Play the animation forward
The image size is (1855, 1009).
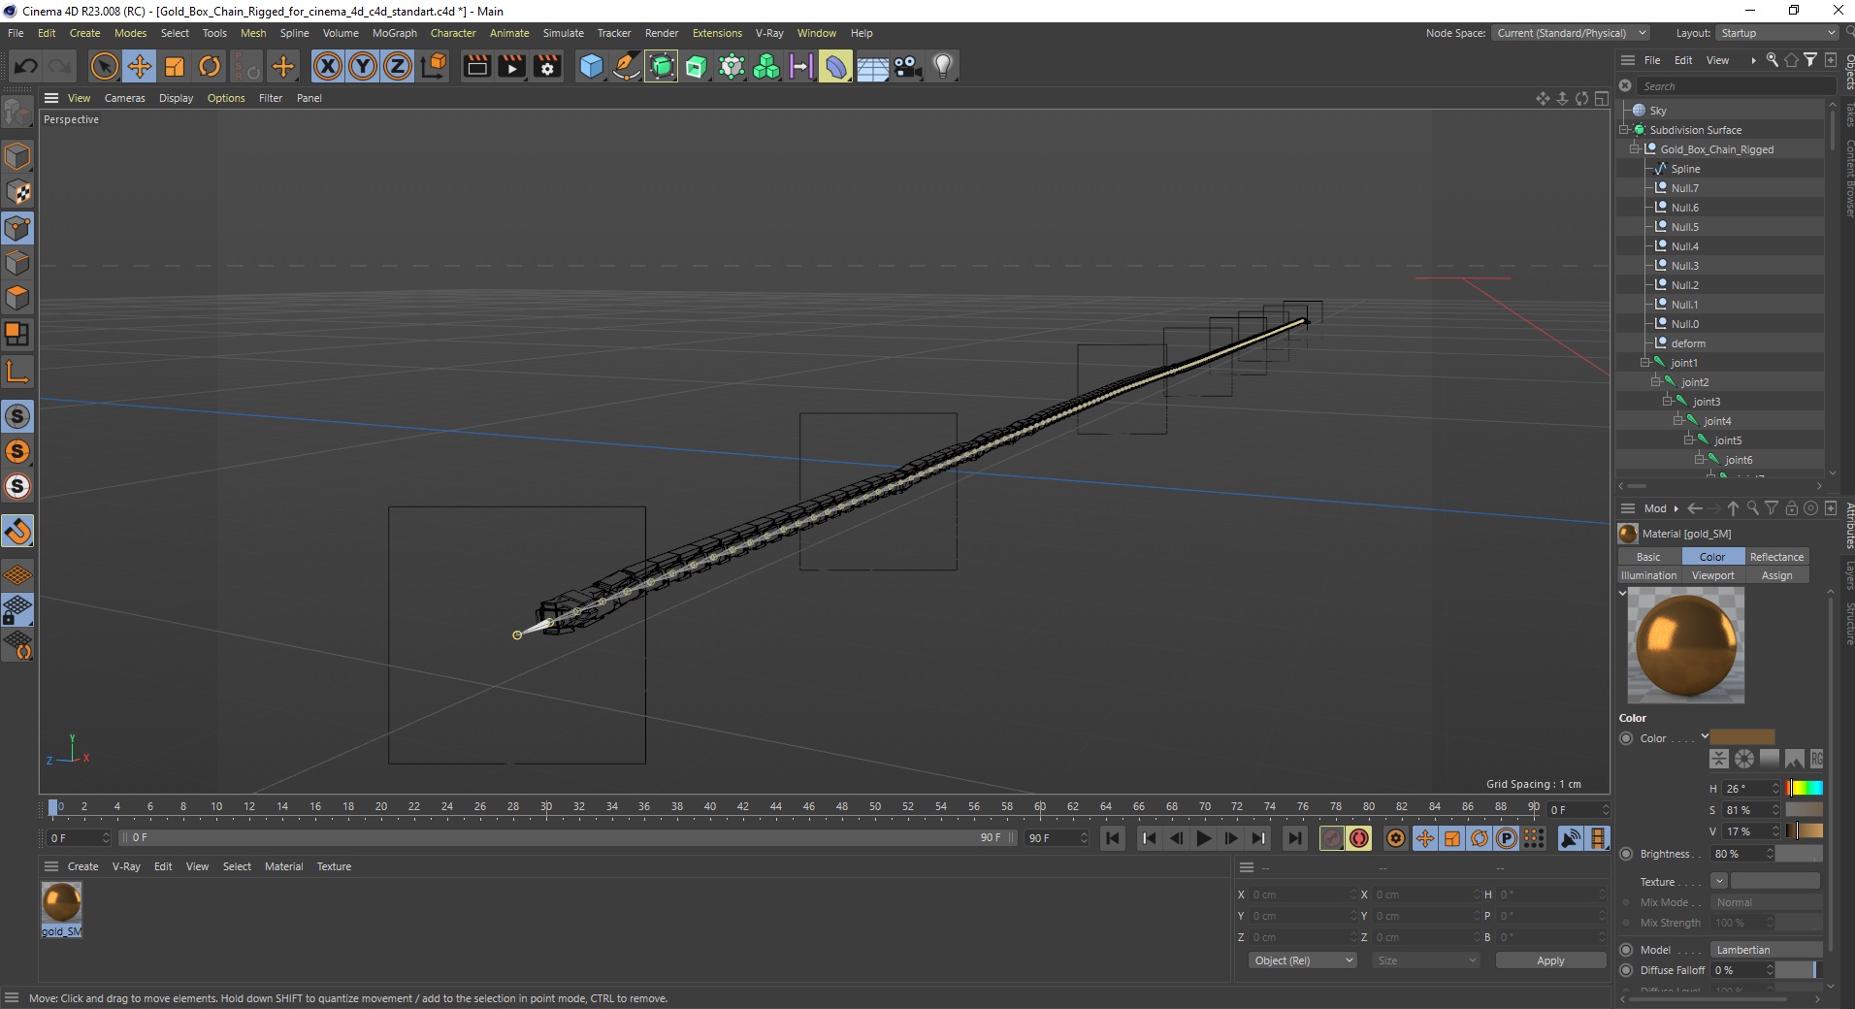[x=1204, y=838]
